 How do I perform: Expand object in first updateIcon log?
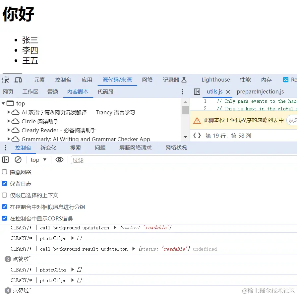[x=115, y=227]
